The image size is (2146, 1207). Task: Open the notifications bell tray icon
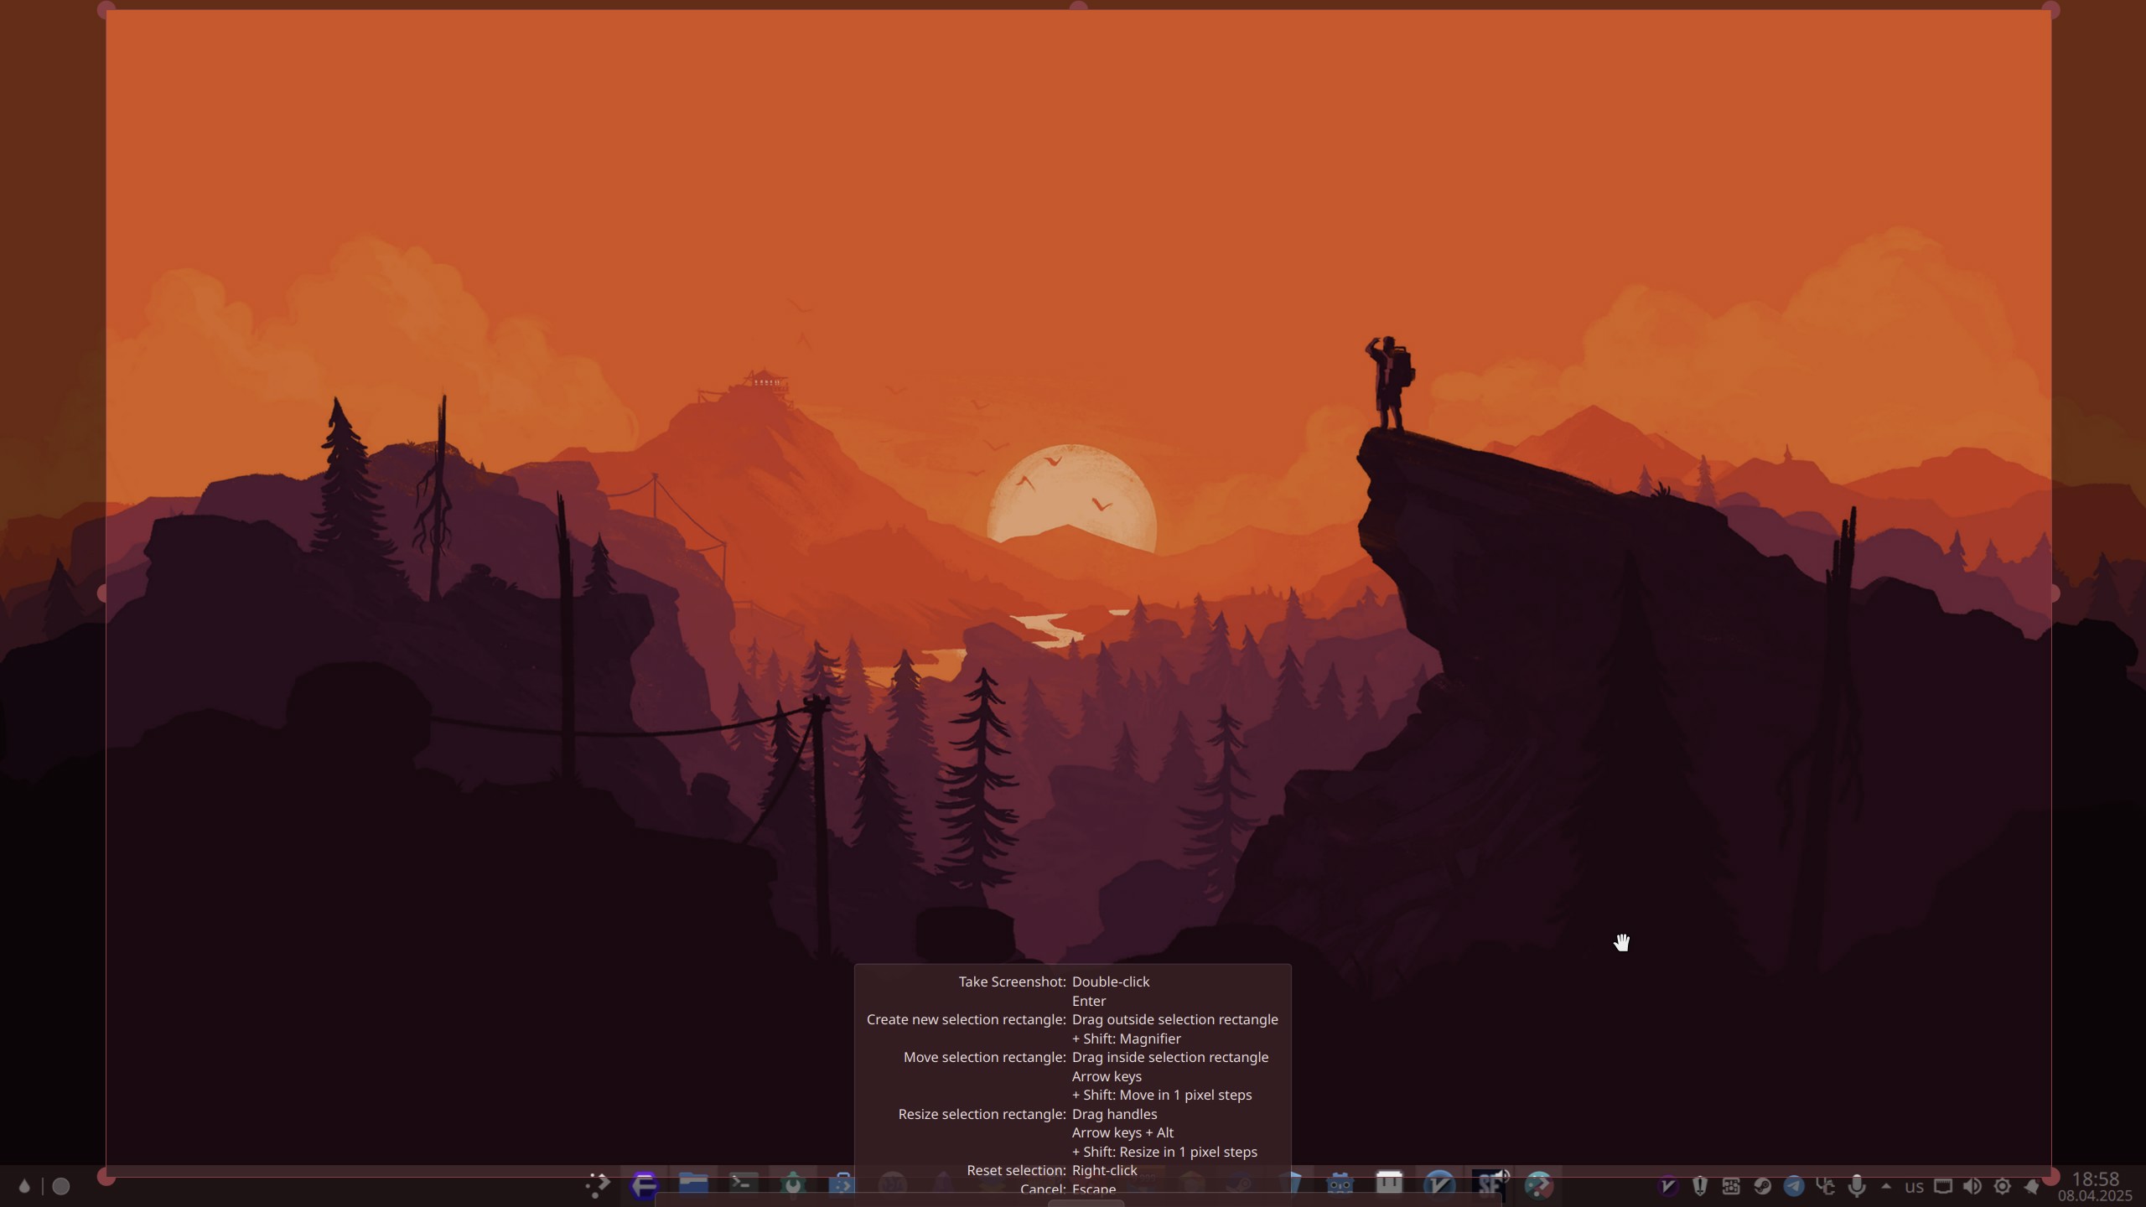2032,1186
